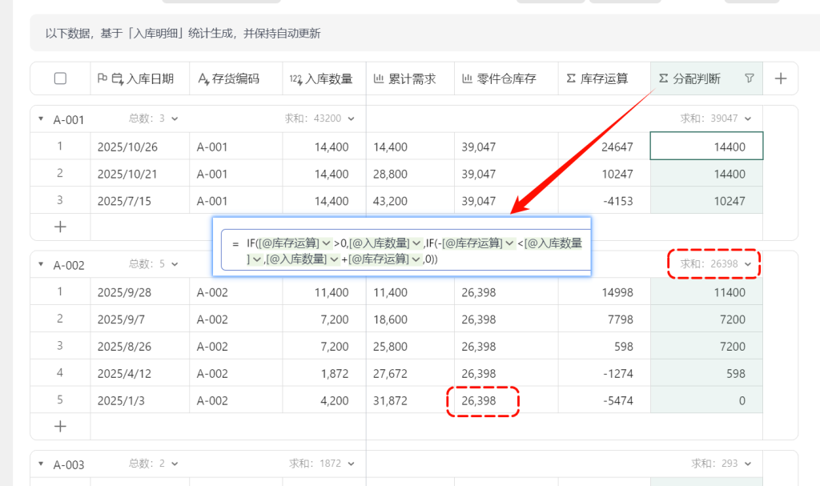Add a row to group A-002
The width and height of the screenshot is (820, 486).
click(x=60, y=427)
